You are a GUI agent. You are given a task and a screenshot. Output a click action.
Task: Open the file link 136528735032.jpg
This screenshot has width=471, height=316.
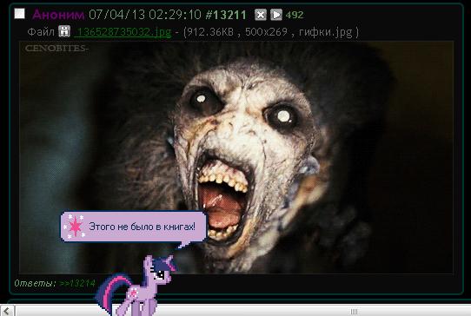pyautogui.click(x=123, y=32)
